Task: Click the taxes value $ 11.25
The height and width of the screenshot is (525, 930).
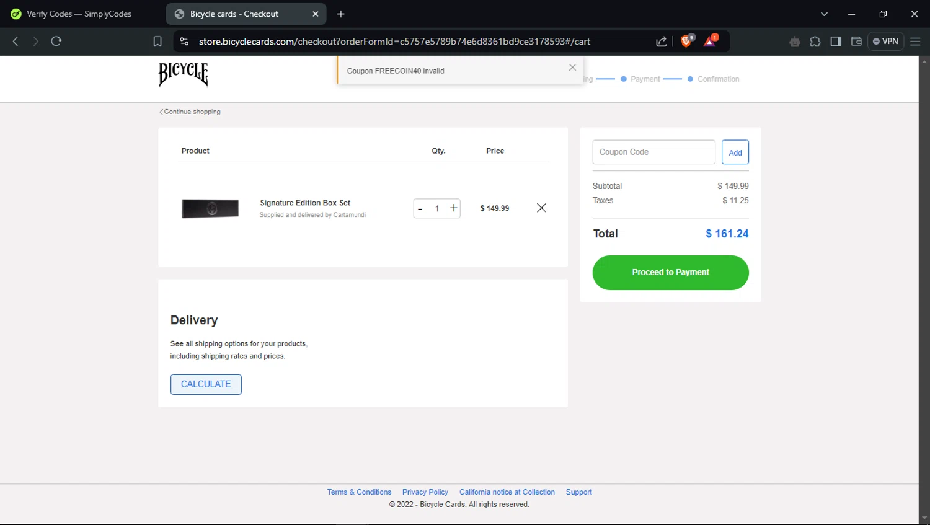Action: tap(735, 200)
